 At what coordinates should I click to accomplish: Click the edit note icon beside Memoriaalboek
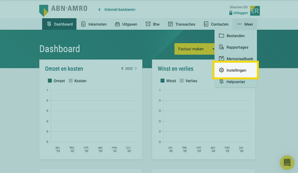pos(221,58)
